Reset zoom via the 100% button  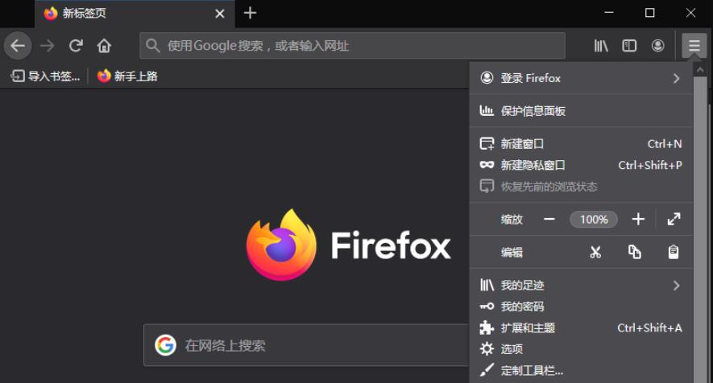click(594, 220)
